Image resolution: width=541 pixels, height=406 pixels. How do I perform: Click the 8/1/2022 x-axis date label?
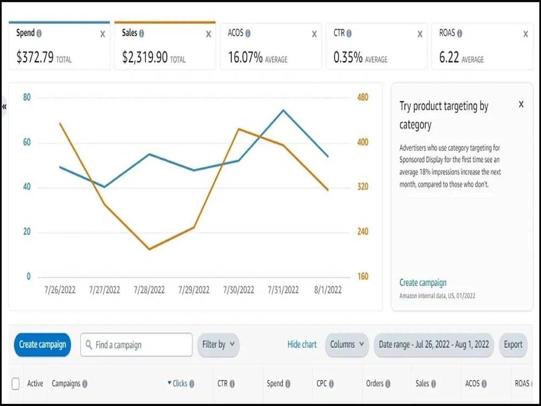pyautogui.click(x=328, y=290)
